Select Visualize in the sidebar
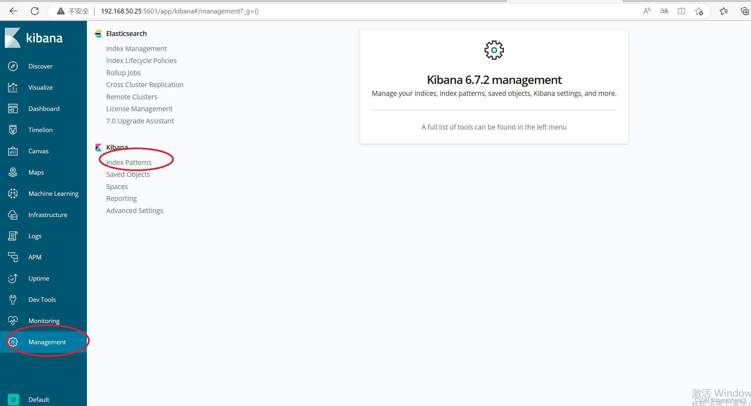This screenshot has height=406, width=751. [41, 87]
